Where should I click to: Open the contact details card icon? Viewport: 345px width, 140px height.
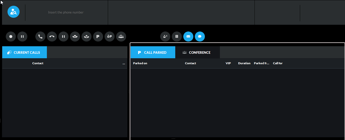coord(165,36)
